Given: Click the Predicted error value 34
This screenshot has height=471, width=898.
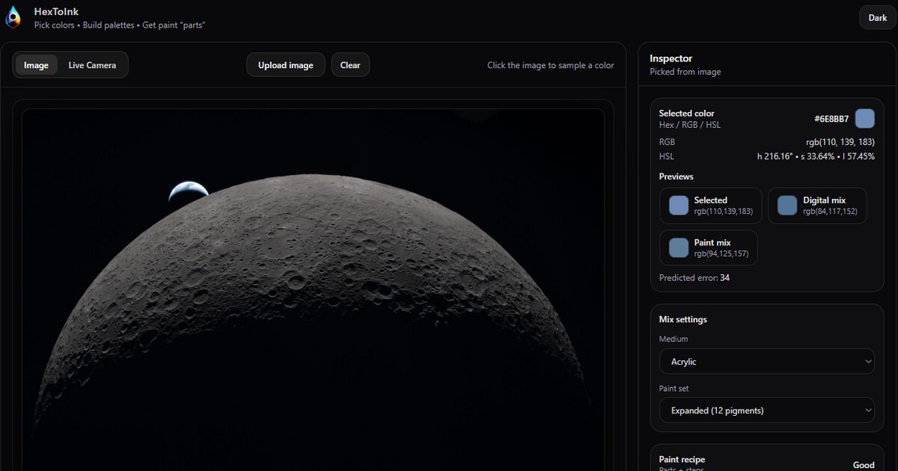Looking at the screenshot, I should [x=724, y=278].
